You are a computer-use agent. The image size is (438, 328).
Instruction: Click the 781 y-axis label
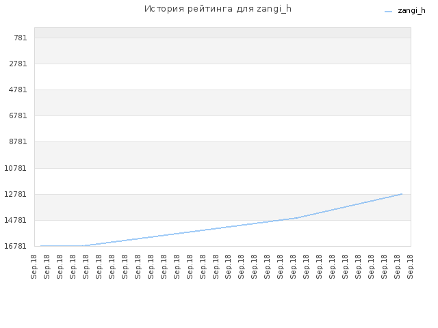21,38
